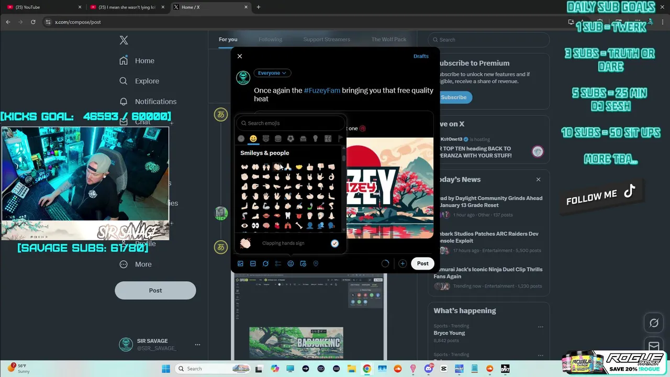The width and height of the screenshot is (670, 377).
Task: Open a new Chrome tab
Action: tap(258, 7)
